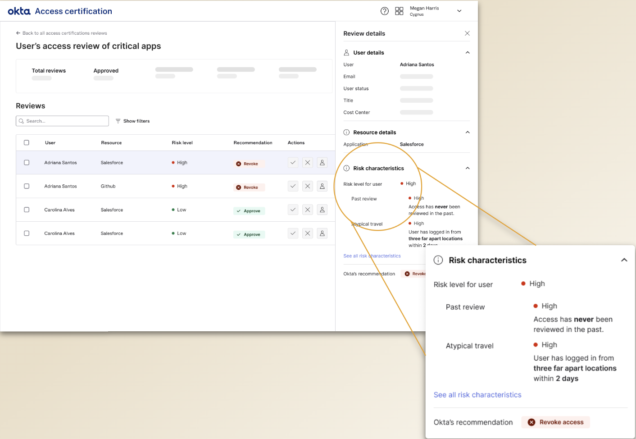Collapse Risk characteristics in enlarged callout
This screenshot has width=636, height=439.
pyautogui.click(x=624, y=260)
